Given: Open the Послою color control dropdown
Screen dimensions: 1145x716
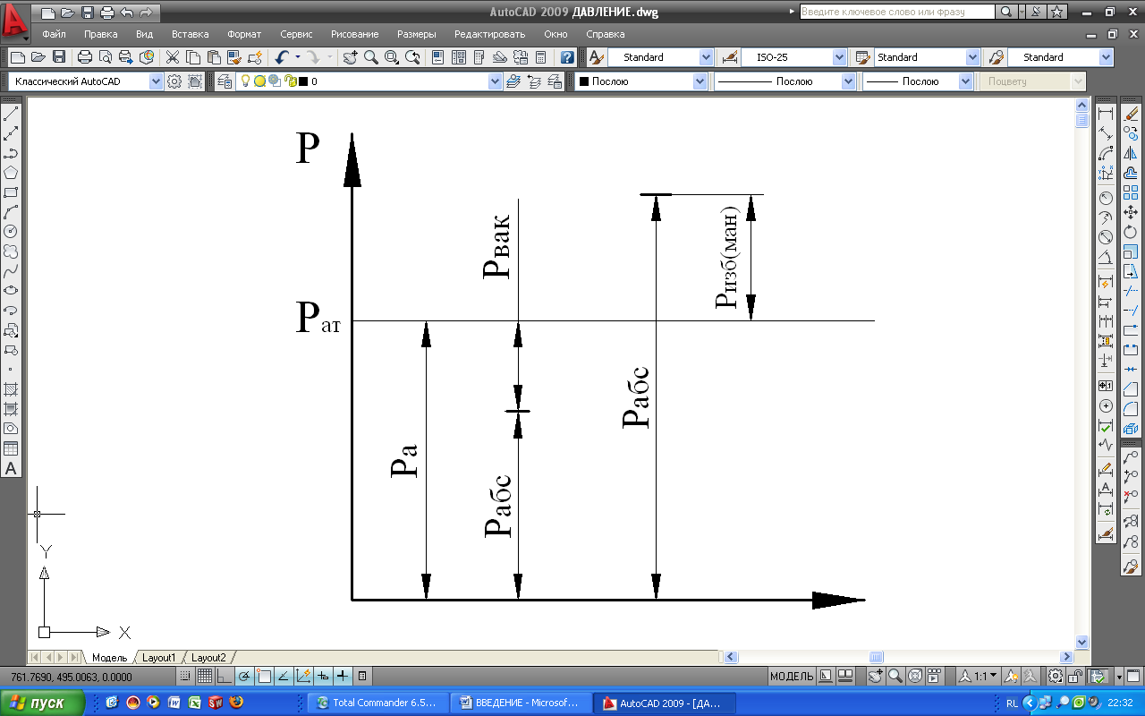Looking at the screenshot, I should click(x=700, y=81).
